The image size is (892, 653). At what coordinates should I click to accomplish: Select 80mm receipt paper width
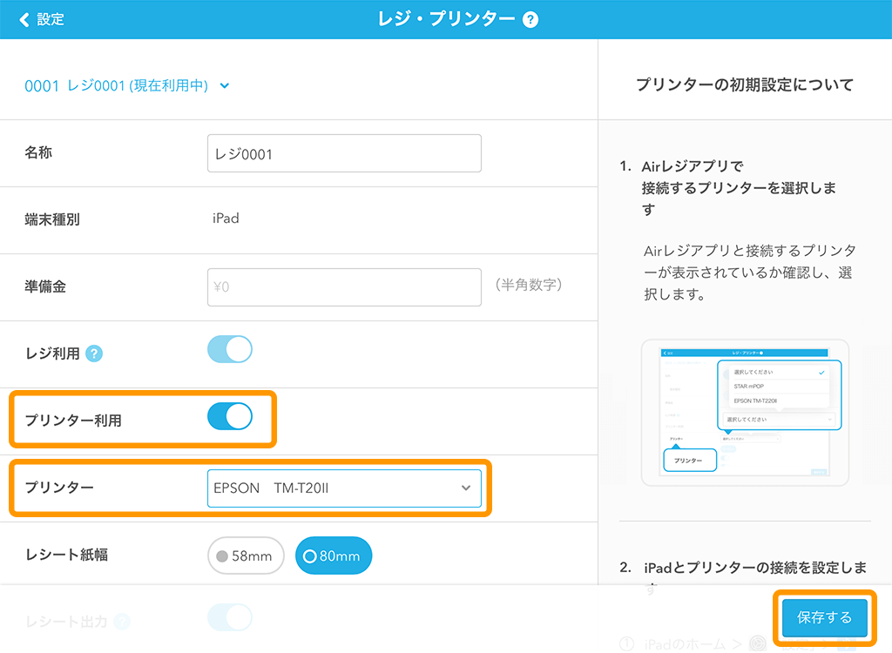pyautogui.click(x=334, y=555)
